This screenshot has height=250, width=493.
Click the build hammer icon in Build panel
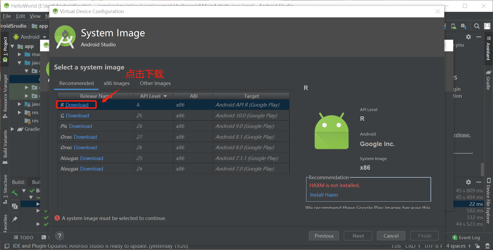pos(15,193)
